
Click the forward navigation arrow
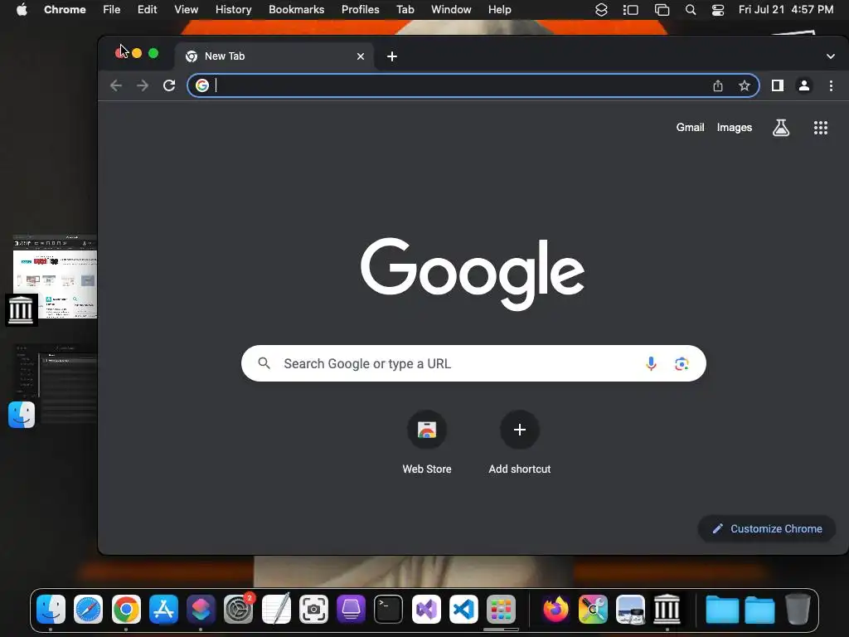pos(143,85)
